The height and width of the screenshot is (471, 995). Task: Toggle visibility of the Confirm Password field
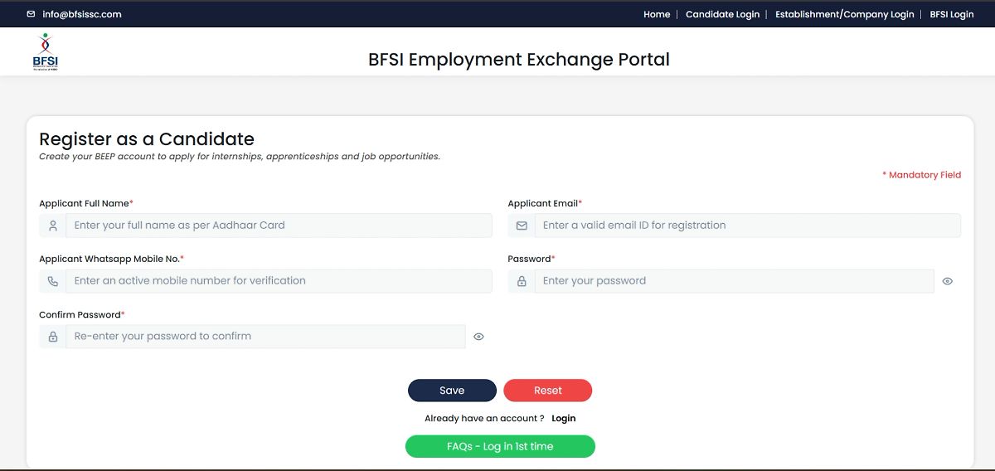pyautogui.click(x=478, y=337)
